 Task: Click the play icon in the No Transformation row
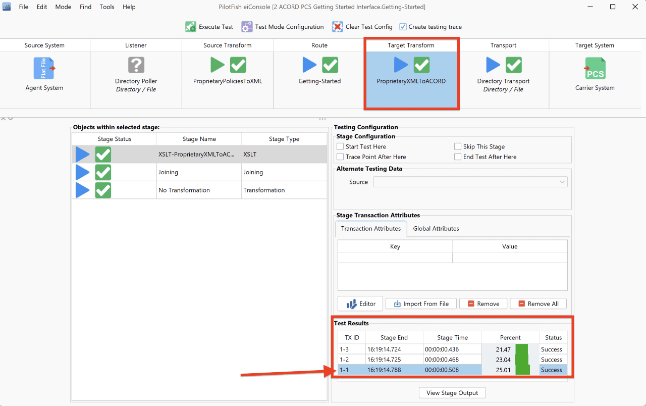point(82,190)
